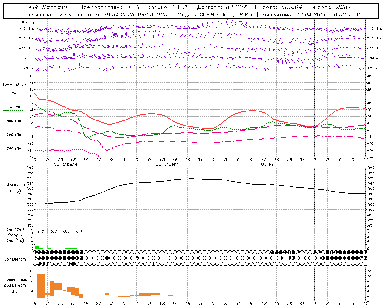This screenshot has width=383, height=306.
Task: Click the 29 апреля date label
Action: point(65,164)
